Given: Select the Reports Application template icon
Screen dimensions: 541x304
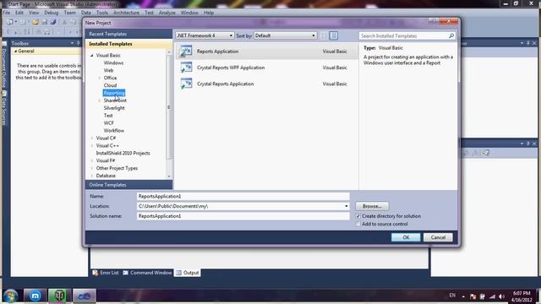Looking at the screenshot, I should (186, 52).
